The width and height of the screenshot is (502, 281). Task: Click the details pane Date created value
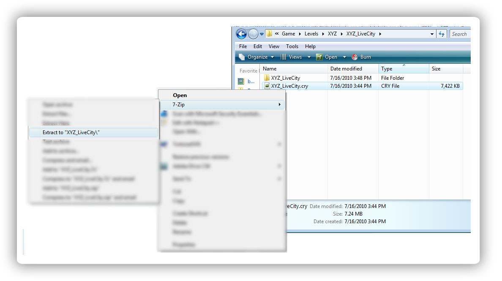click(365, 222)
